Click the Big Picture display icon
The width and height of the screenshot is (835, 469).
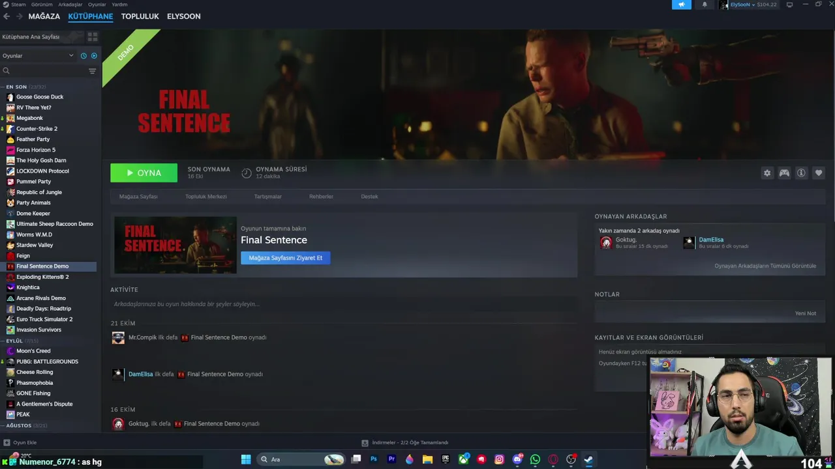tap(789, 5)
